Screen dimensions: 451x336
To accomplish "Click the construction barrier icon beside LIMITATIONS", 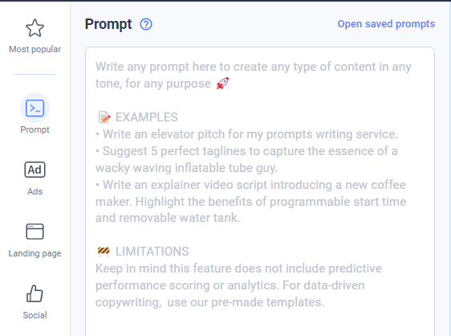I will point(104,252).
